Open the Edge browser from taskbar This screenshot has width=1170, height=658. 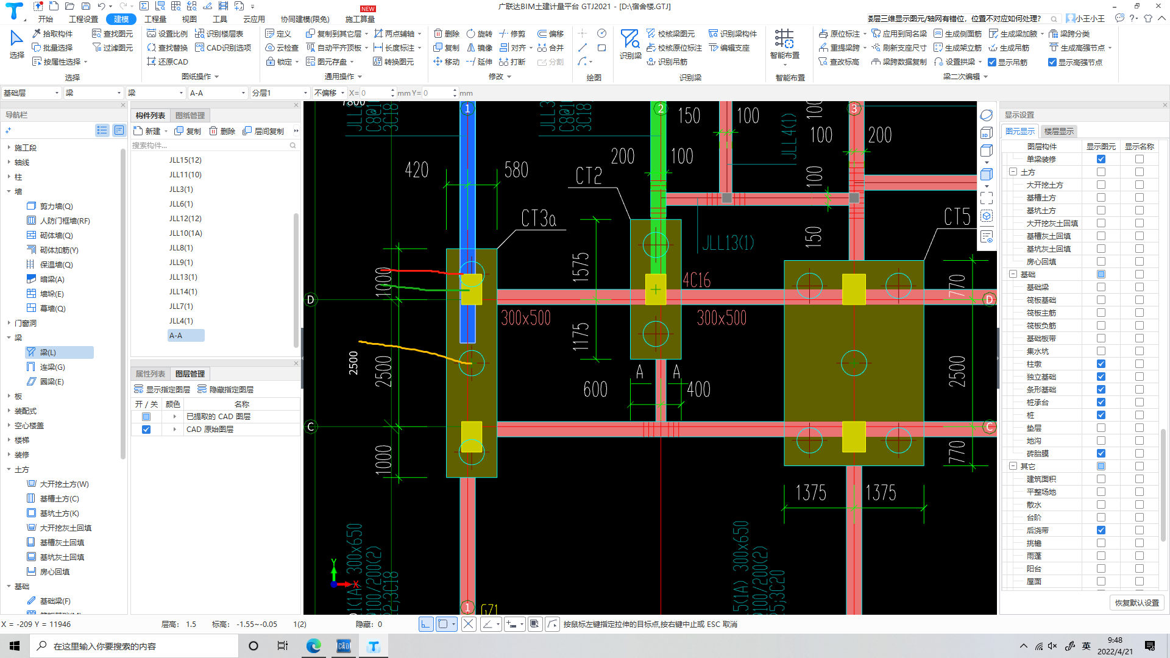tap(314, 646)
